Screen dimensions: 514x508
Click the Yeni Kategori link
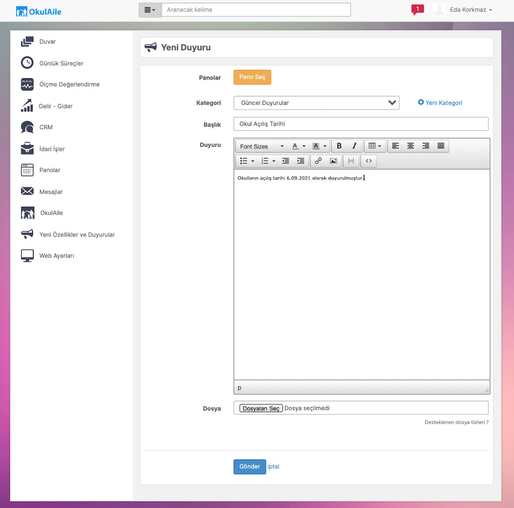(440, 103)
